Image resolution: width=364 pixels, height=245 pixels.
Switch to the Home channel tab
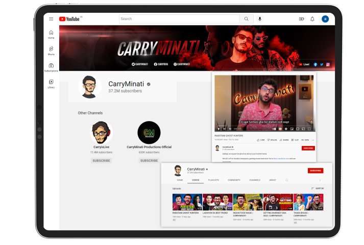click(x=180, y=180)
